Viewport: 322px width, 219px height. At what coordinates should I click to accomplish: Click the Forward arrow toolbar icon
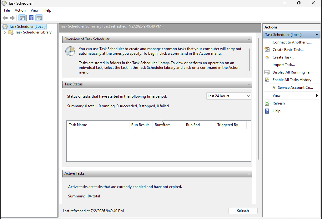click(x=12, y=18)
